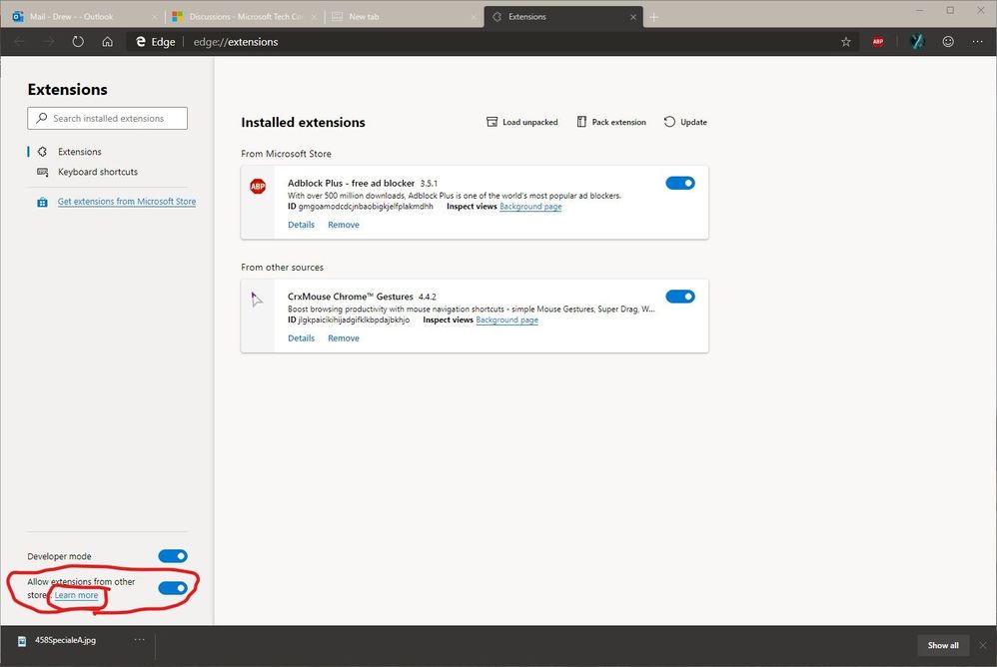Viewport: 997px width, 667px height.
Task: Switch to the Mail - Outlook tab
Action: pos(83,17)
